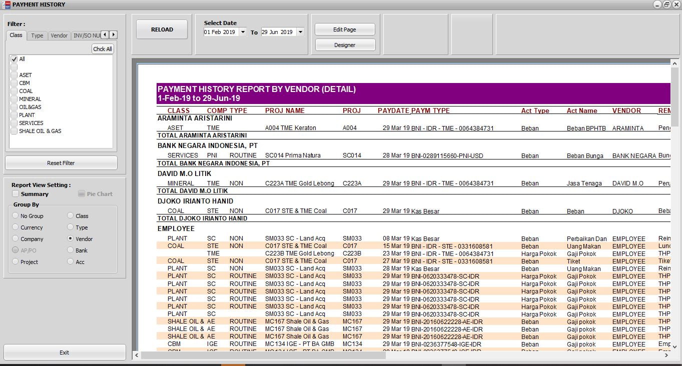Select the MINERAL class checkbox

pos(14,99)
